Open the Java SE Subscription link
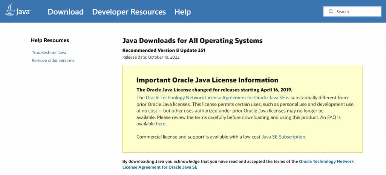The height and width of the screenshot is (175, 386). [x=283, y=137]
